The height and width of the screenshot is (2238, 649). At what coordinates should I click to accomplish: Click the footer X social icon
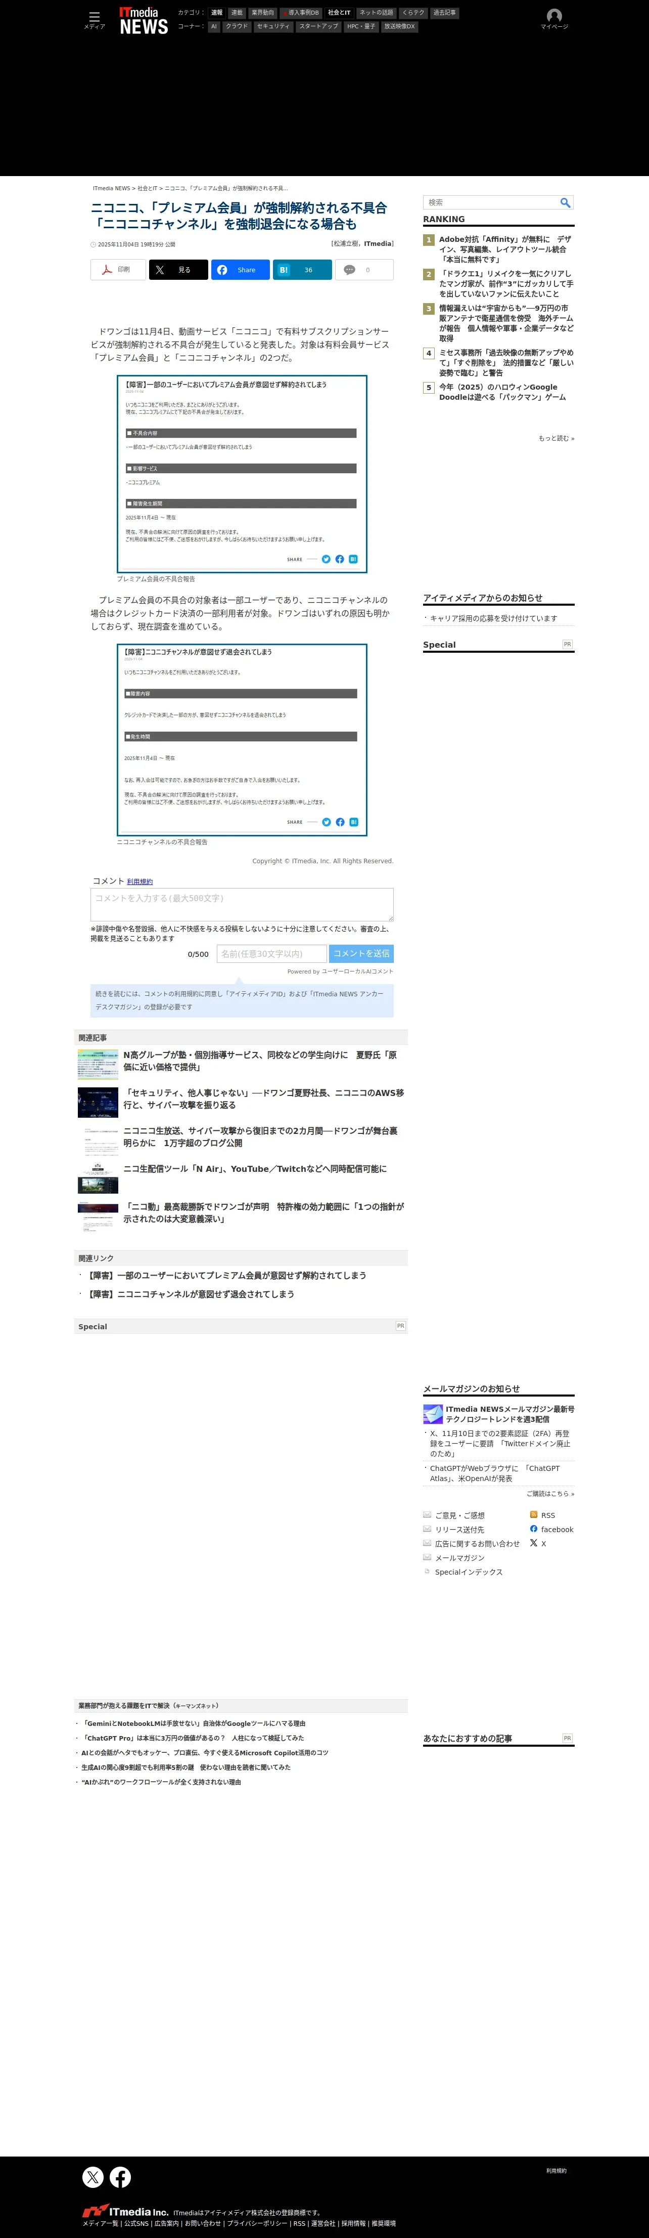pos(93,2176)
